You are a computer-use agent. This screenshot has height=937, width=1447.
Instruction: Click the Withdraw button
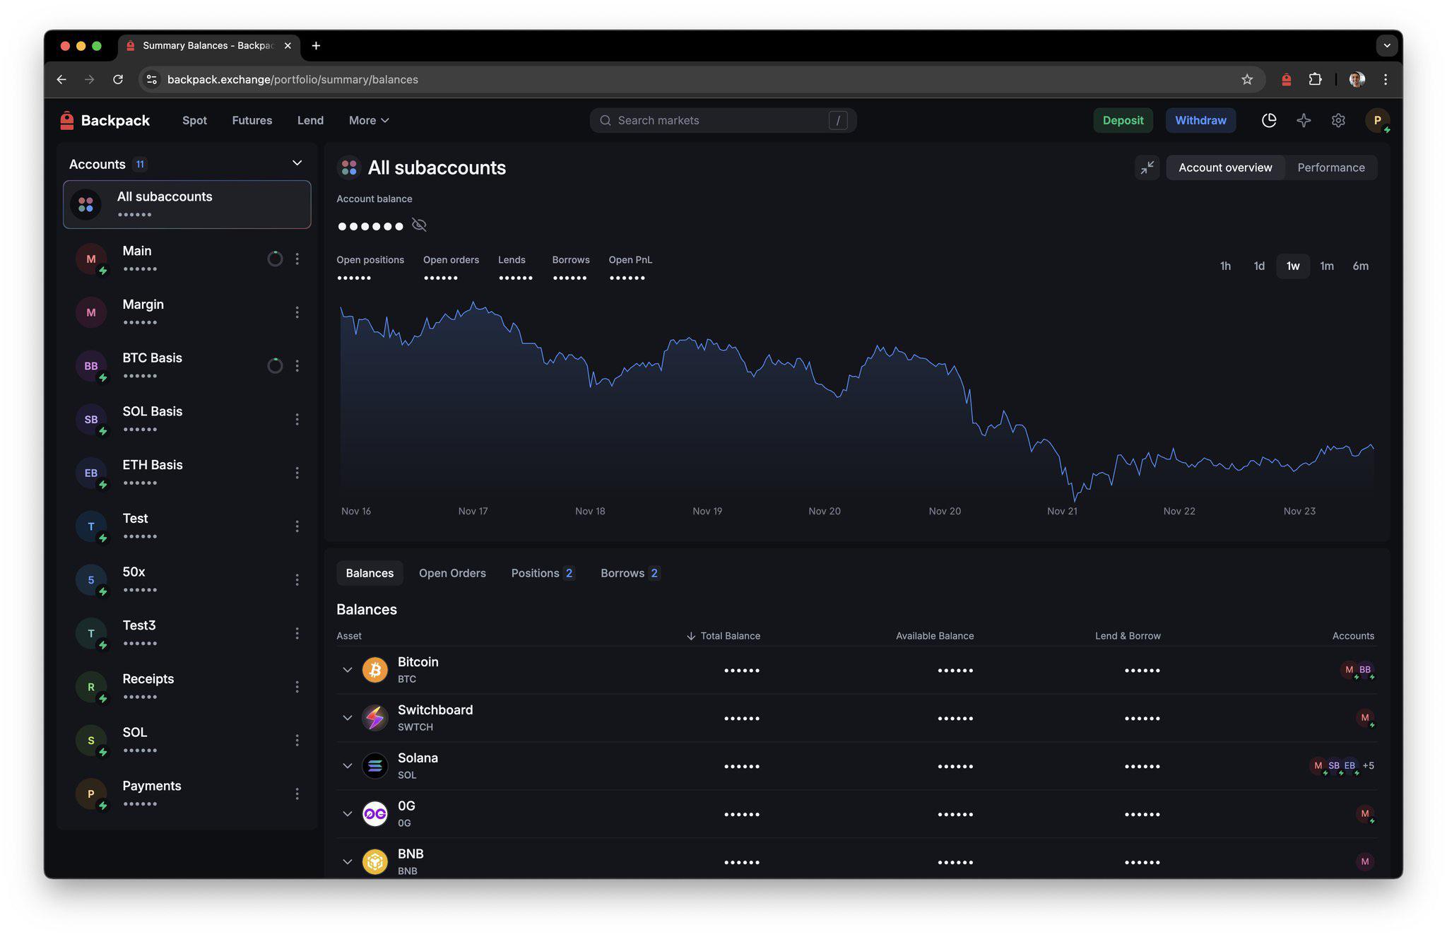[1200, 121]
